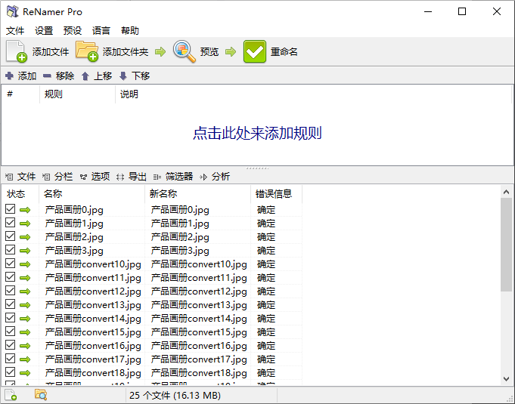Viewport: 515px width, 404px height.
Task: Sort by the 名称 column header
Action: [92, 194]
